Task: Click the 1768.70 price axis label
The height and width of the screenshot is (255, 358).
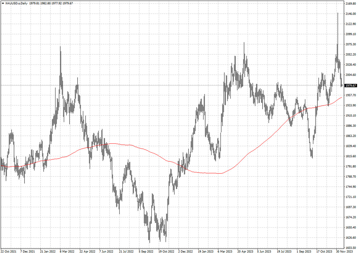Action: (350, 176)
